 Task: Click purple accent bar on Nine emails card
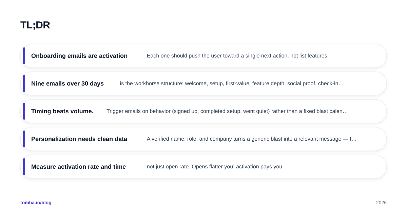coord(24,84)
